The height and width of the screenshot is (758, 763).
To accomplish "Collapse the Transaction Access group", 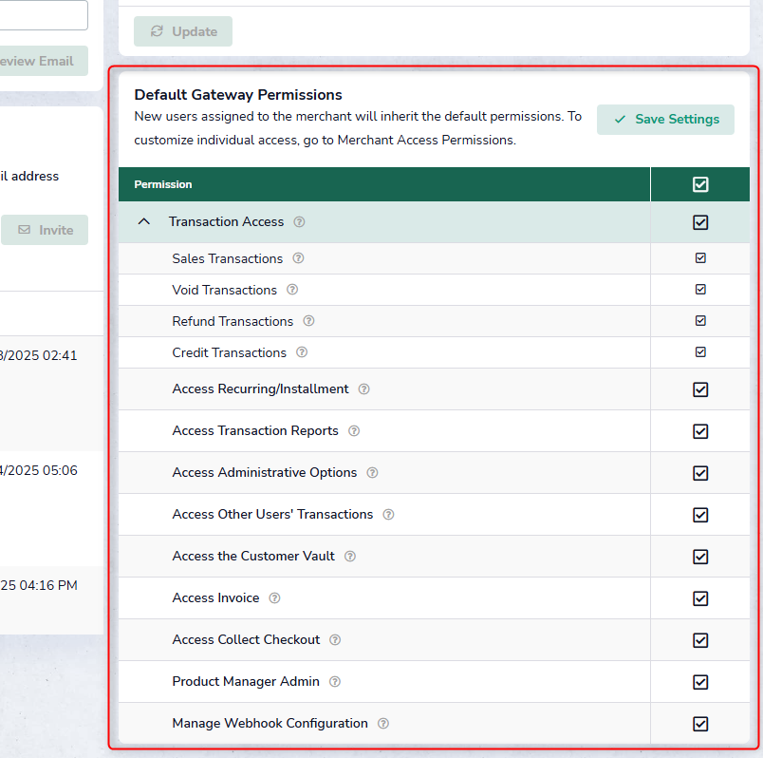I will (x=144, y=222).
